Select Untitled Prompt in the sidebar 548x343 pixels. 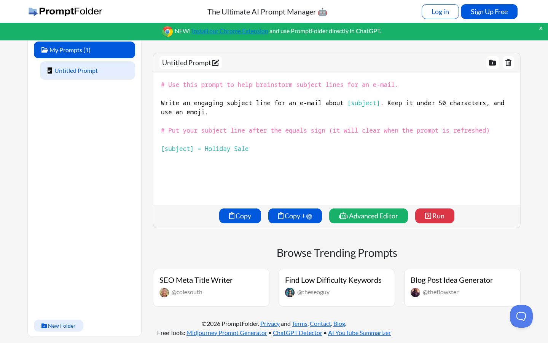pyautogui.click(x=88, y=71)
